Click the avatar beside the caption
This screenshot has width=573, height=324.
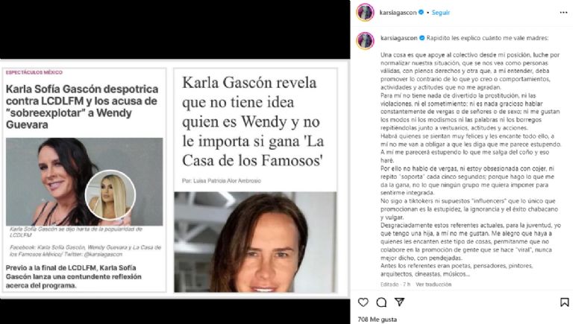point(365,40)
